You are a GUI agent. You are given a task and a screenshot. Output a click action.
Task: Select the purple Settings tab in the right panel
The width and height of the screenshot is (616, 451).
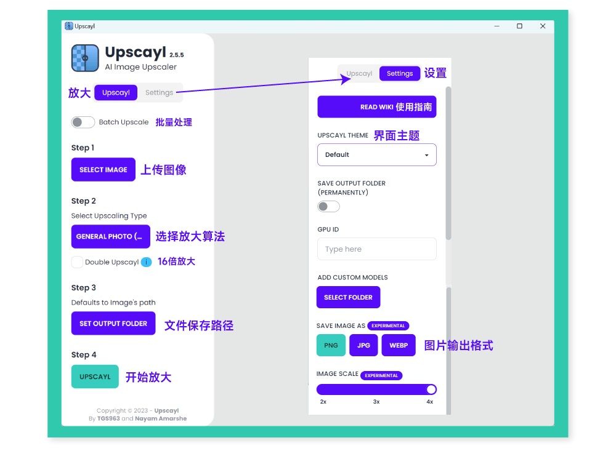click(400, 73)
